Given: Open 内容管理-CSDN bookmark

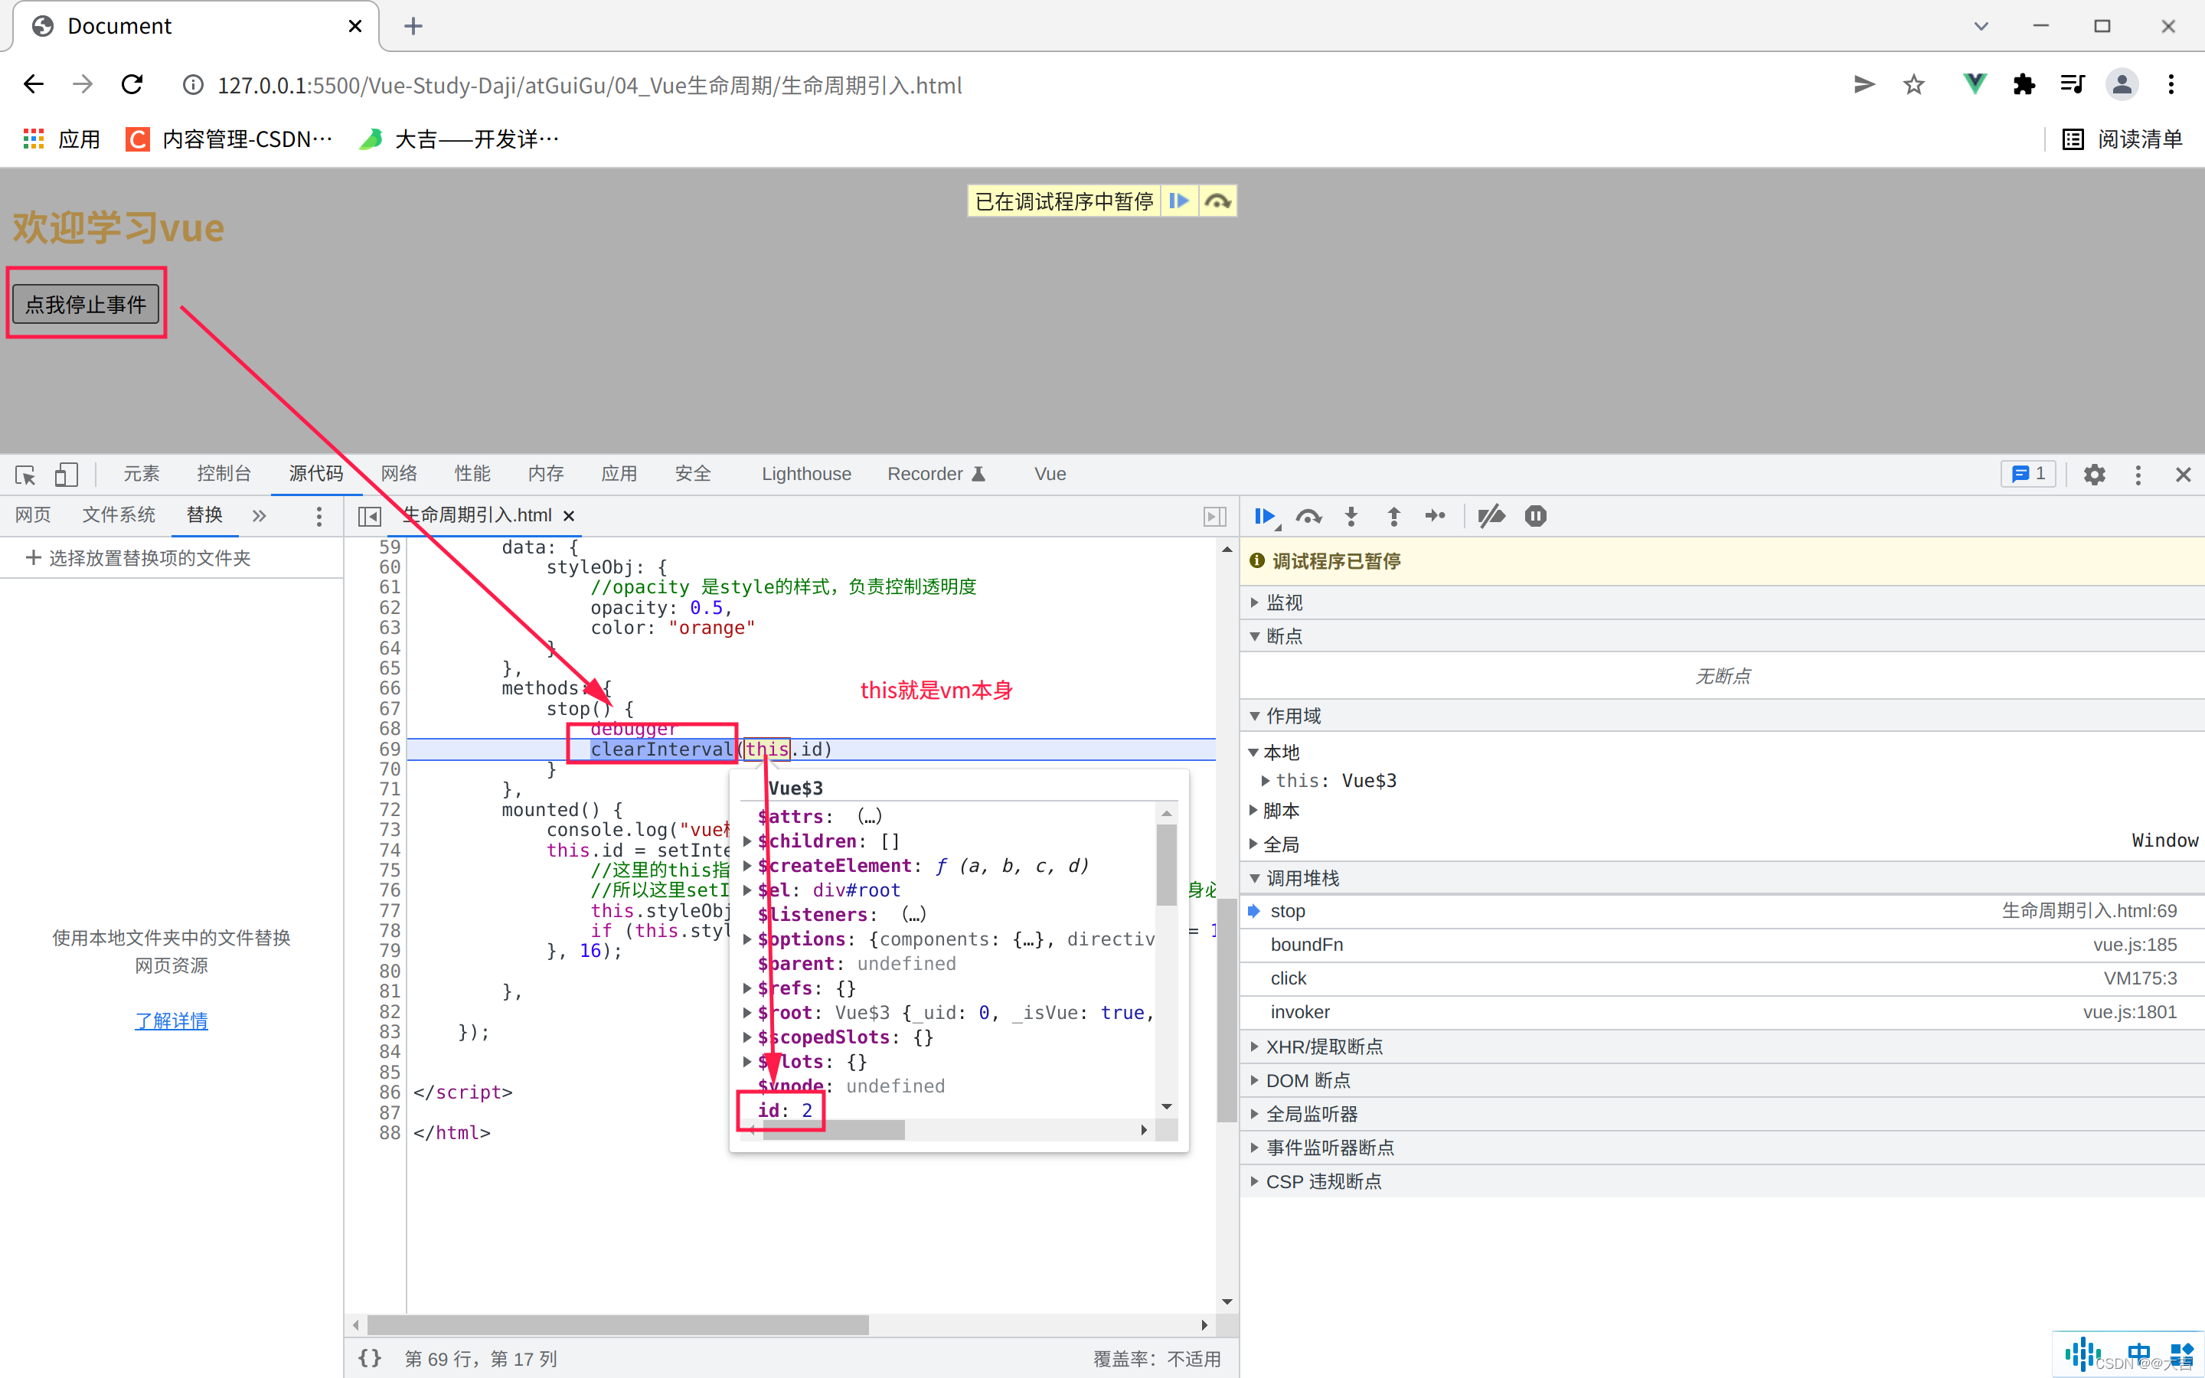Looking at the screenshot, I should point(230,139).
